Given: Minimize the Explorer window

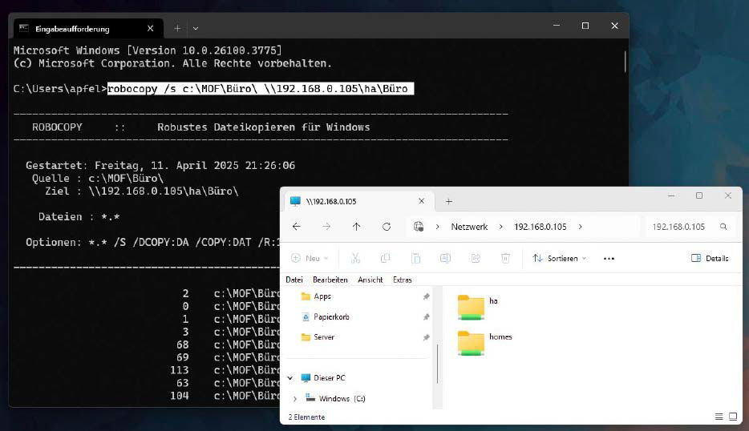Looking at the screenshot, I should (x=671, y=195).
